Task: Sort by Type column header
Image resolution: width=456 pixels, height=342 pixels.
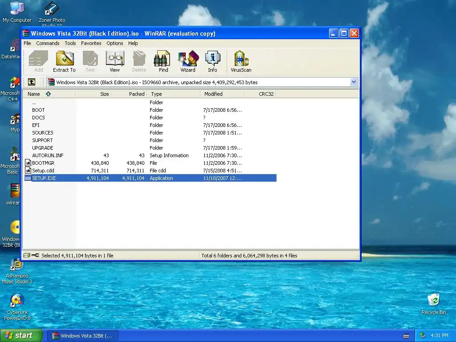Action: pyautogui.click(x=174, y=94)
